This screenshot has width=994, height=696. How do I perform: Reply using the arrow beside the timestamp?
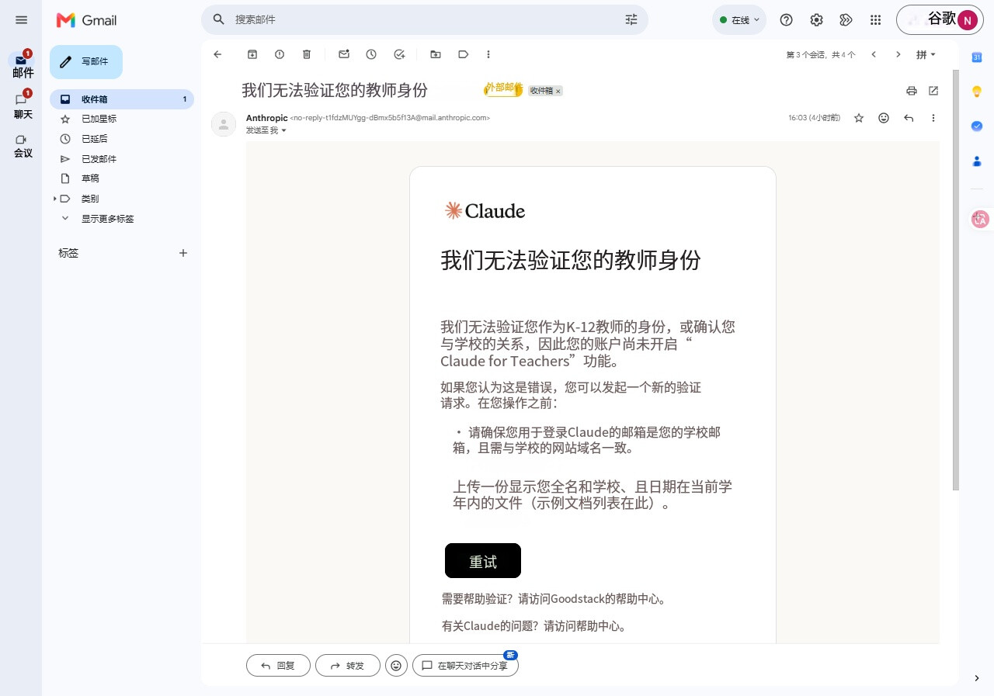pos(909,118)
